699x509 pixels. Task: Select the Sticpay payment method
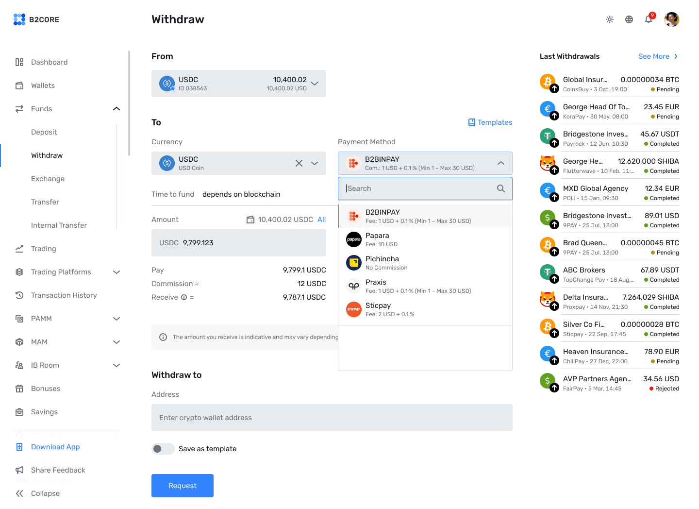[425, 309]
